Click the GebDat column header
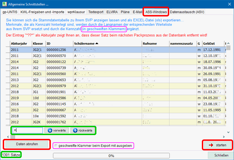This screenshot has height=160, width=234. click(x=209, y=44)
